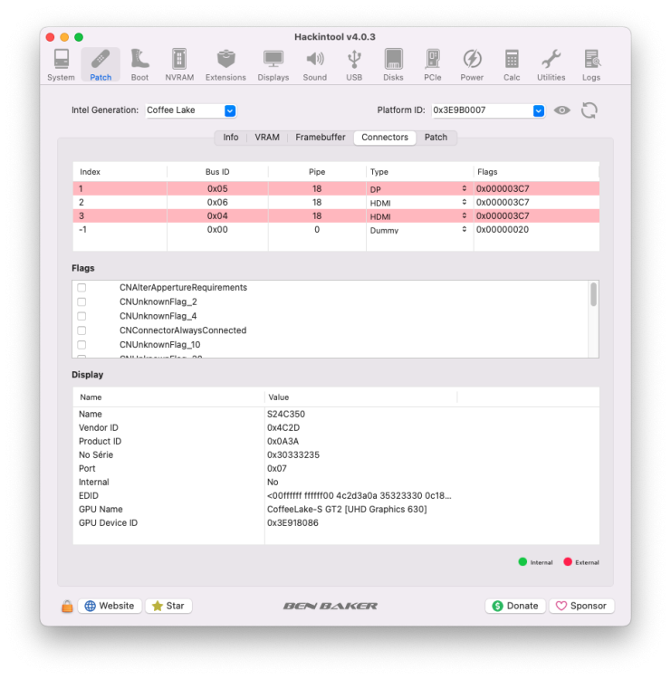
Task: Switch to the Patch sub-tab
Action: (436, 138)
